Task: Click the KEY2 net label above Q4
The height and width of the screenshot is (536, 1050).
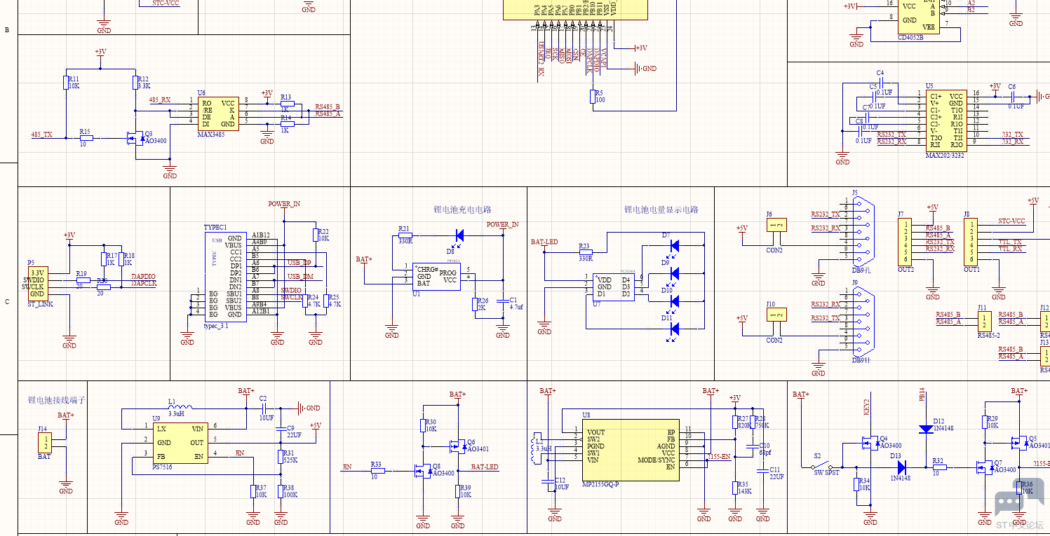Action: tap(866, 407)
